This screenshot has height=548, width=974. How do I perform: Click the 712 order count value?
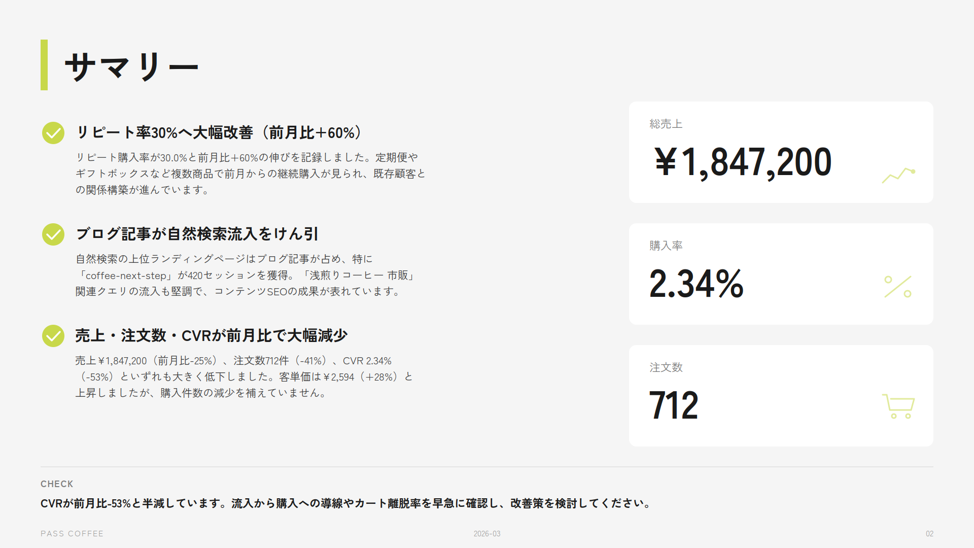point(674,405)
